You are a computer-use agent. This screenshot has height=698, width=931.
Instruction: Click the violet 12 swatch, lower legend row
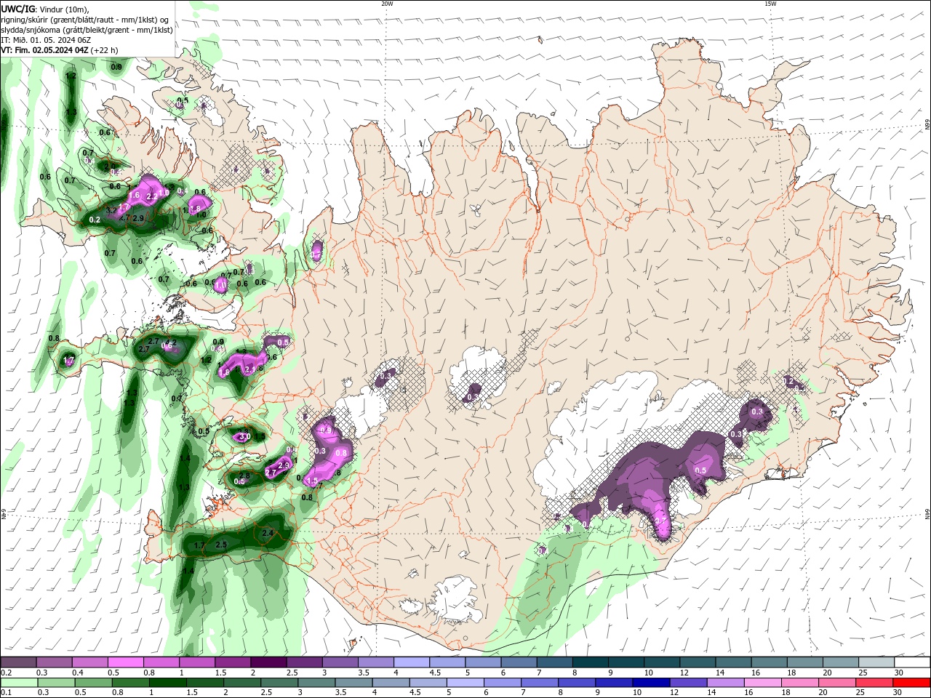click(x=687, y=683)
